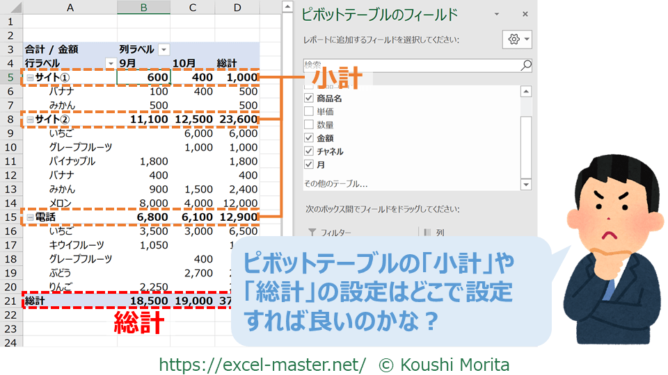Screen dimensions: 668x375
Task: Select the row 21 header
Action: pyautogui.click(x=10, y=301)
